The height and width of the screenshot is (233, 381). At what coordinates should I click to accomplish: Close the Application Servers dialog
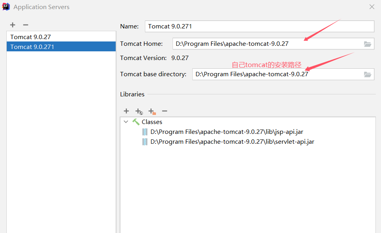[372, 7]
